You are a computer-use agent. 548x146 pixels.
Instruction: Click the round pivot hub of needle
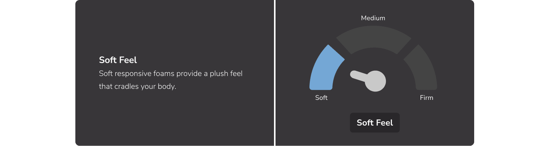[375, 81]
